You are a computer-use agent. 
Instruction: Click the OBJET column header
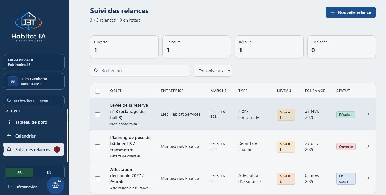tap(116, 91)
